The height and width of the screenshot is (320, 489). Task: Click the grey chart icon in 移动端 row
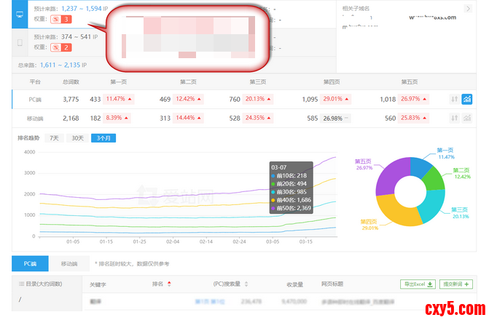pyautogui.click(x=467, y=118)
